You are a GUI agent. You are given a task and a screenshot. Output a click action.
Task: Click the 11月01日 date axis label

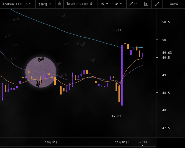click(122, 142)
